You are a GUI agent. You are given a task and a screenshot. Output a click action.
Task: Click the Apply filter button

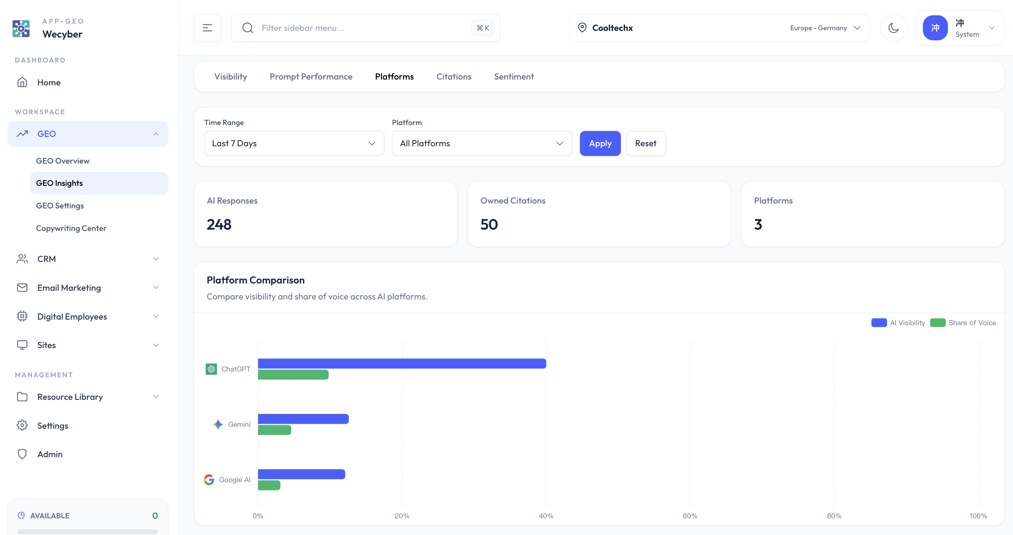[x=600, y=143]
